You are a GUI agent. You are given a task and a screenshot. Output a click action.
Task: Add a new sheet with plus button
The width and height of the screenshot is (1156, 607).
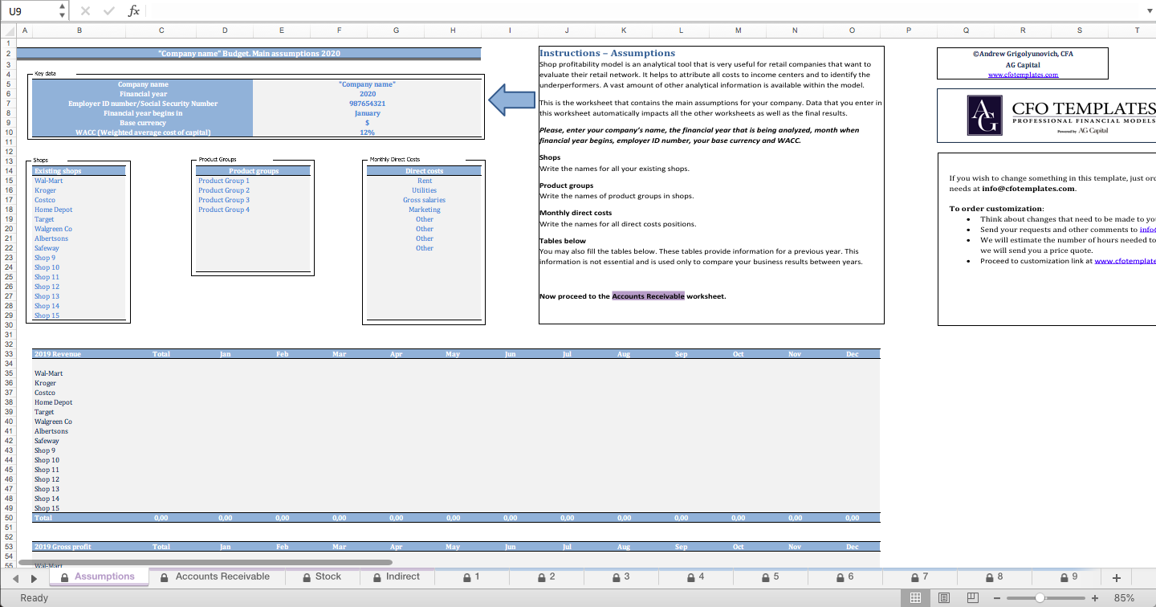1117,577
